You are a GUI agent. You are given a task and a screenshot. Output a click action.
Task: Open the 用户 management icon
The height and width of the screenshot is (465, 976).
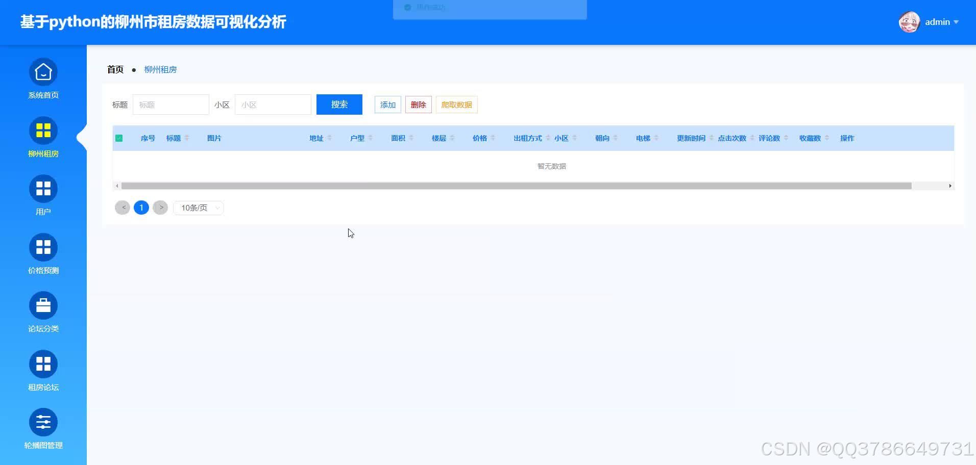pos(43,189)
